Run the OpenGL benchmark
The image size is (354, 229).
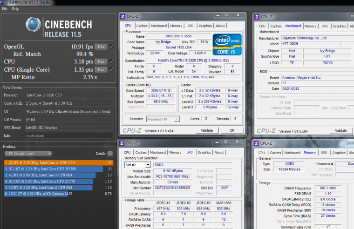pyautogui.click(x=101, y=47)
